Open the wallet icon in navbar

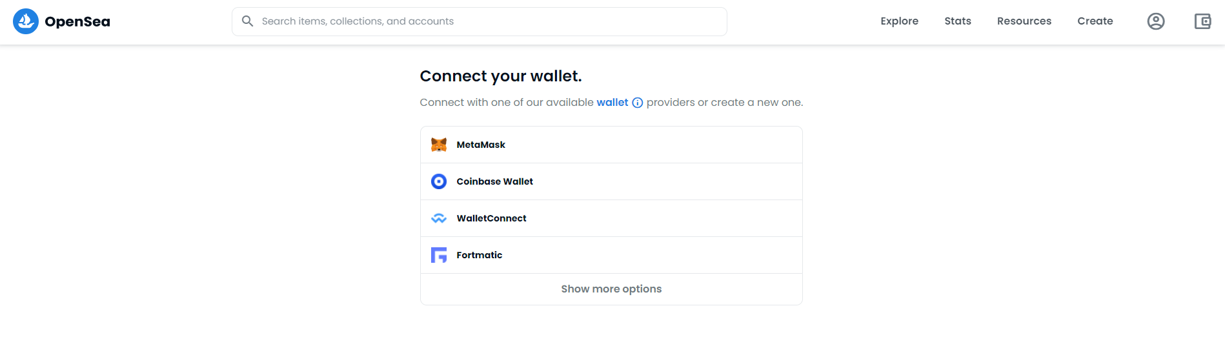pyautogui.click(x=1202, y=21)
